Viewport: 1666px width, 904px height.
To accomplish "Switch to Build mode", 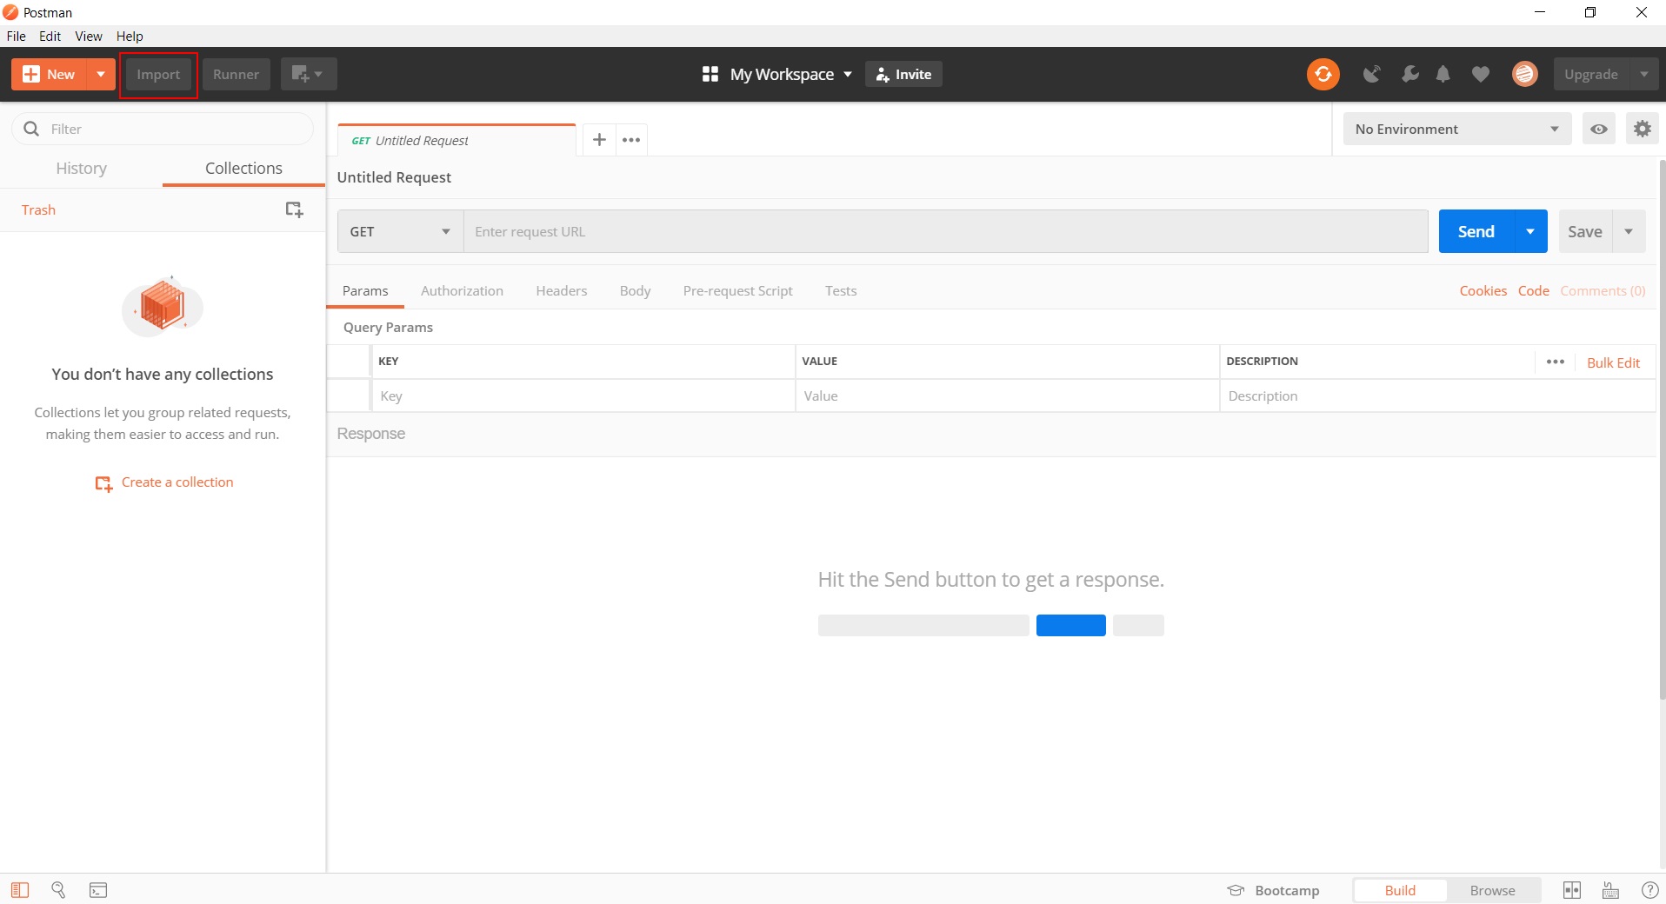I will click(1400, 890).
